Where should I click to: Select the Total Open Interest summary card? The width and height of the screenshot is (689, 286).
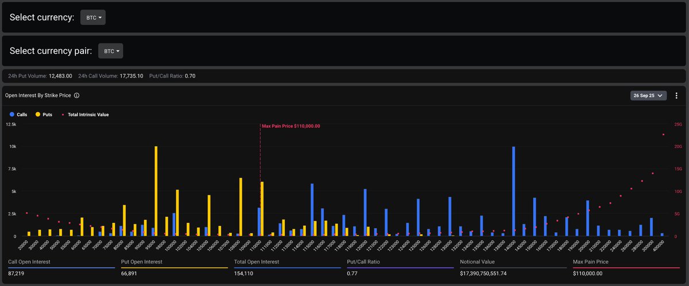tap(287, 268)
